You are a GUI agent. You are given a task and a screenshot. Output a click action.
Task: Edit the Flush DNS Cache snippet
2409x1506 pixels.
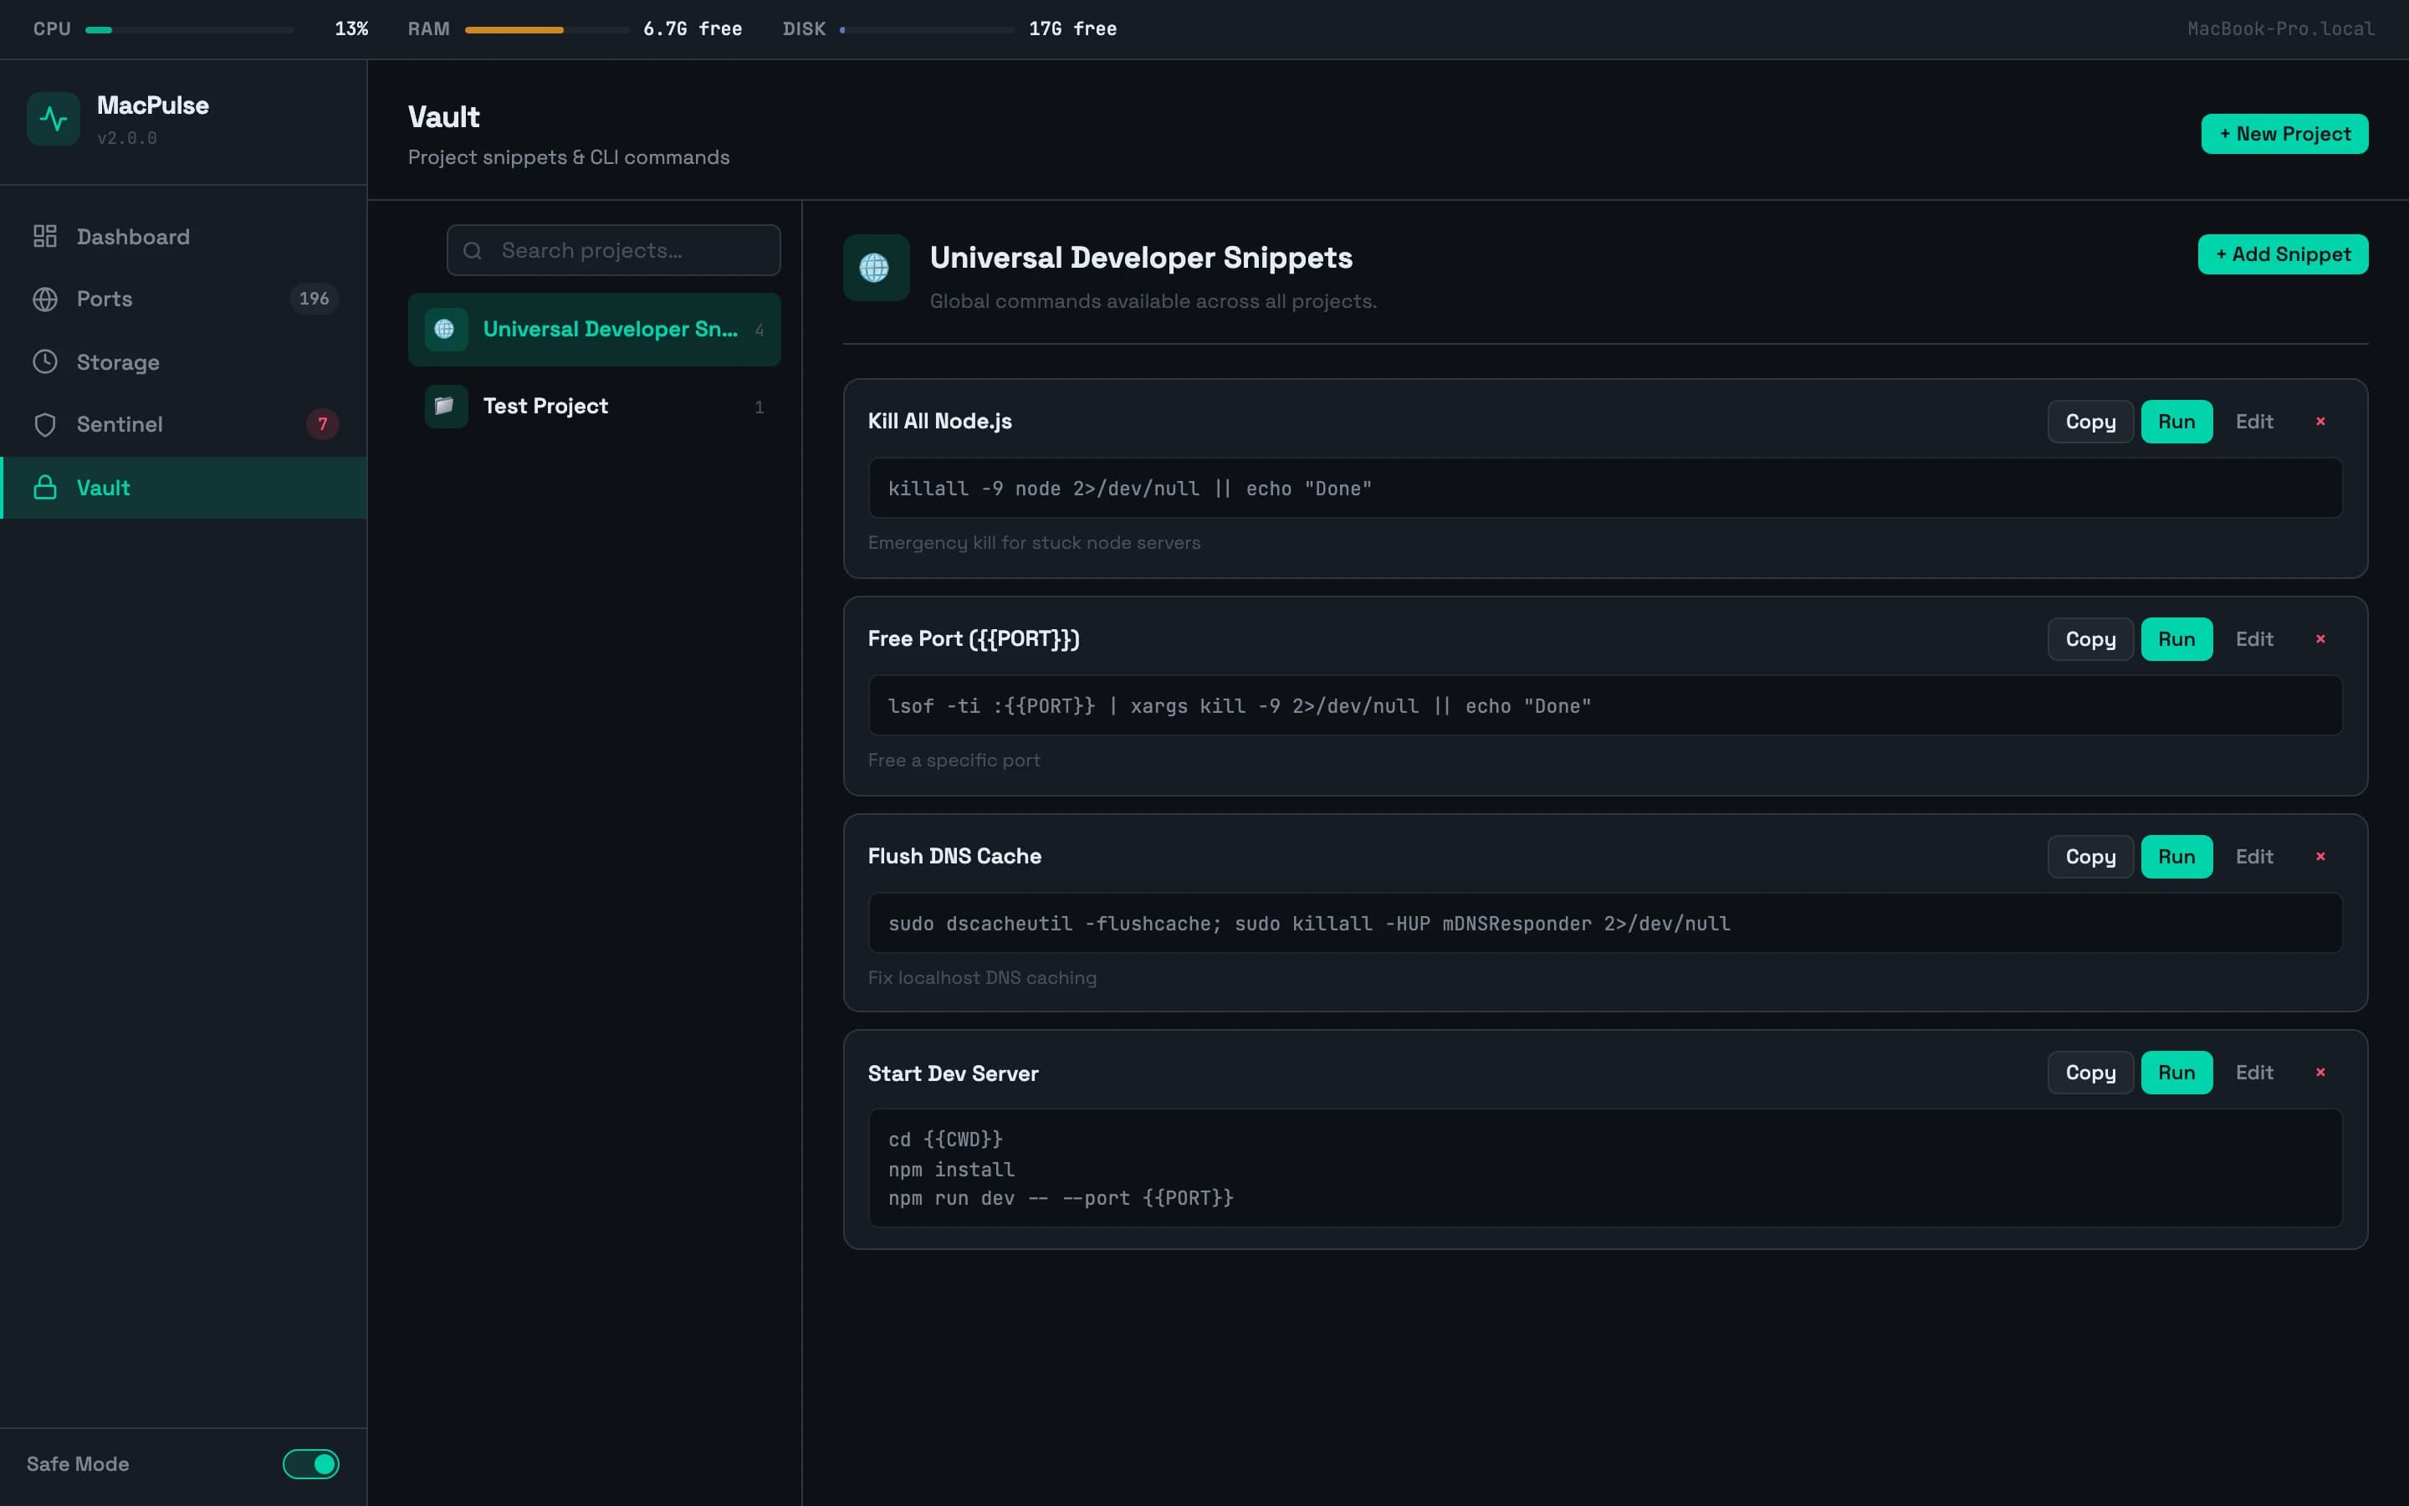coord(2255,857)
